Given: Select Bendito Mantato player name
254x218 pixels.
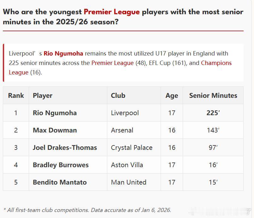Looking at the screenshot, I should coord(60,182).
